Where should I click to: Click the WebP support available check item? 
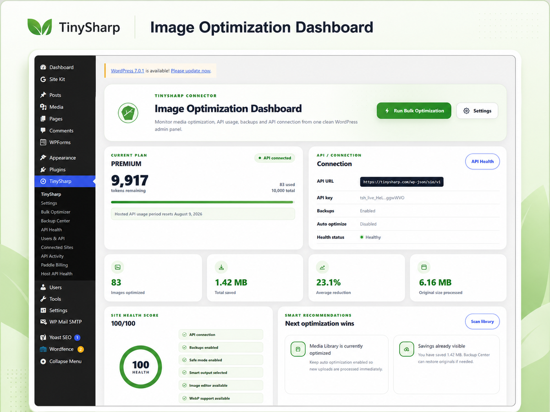(221, 398)
